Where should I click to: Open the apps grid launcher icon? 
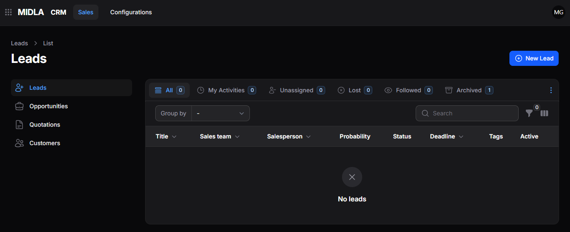[x=8, y=12]
